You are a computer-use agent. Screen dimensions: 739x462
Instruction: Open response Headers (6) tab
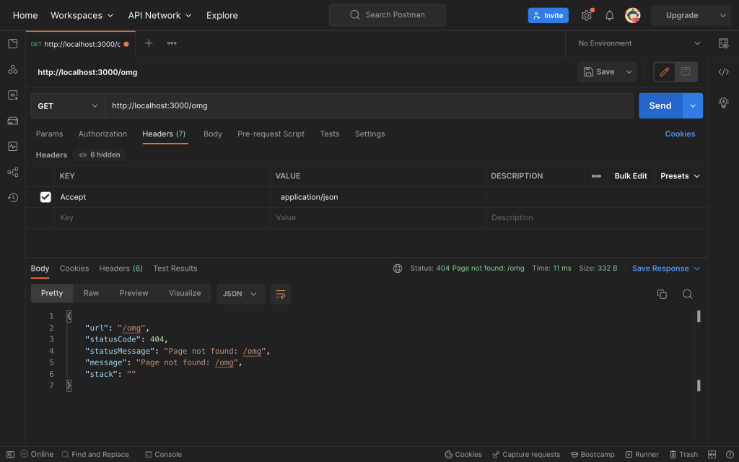click(121, 269)
